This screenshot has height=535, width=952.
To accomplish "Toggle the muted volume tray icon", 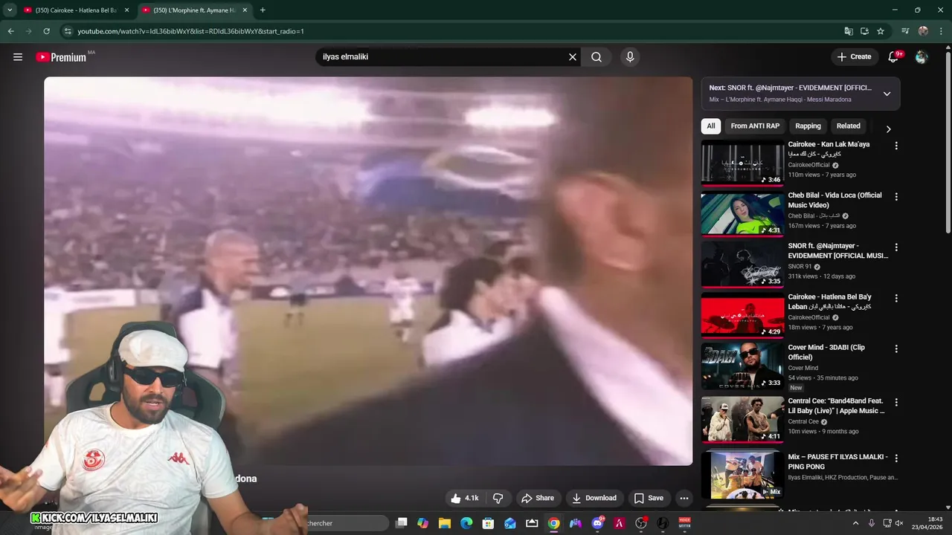I will [x=901, y=523].
